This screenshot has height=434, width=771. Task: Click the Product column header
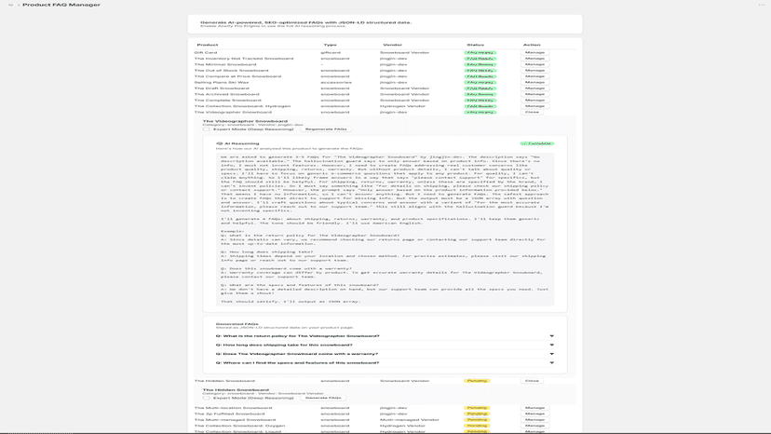(x=208, y=45)
